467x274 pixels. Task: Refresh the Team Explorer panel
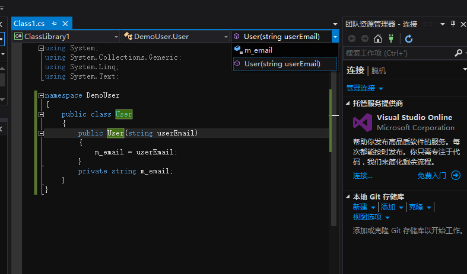coord(409,38)
